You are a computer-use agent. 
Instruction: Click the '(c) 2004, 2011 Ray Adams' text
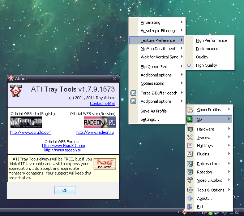click(x=92, y=98)
